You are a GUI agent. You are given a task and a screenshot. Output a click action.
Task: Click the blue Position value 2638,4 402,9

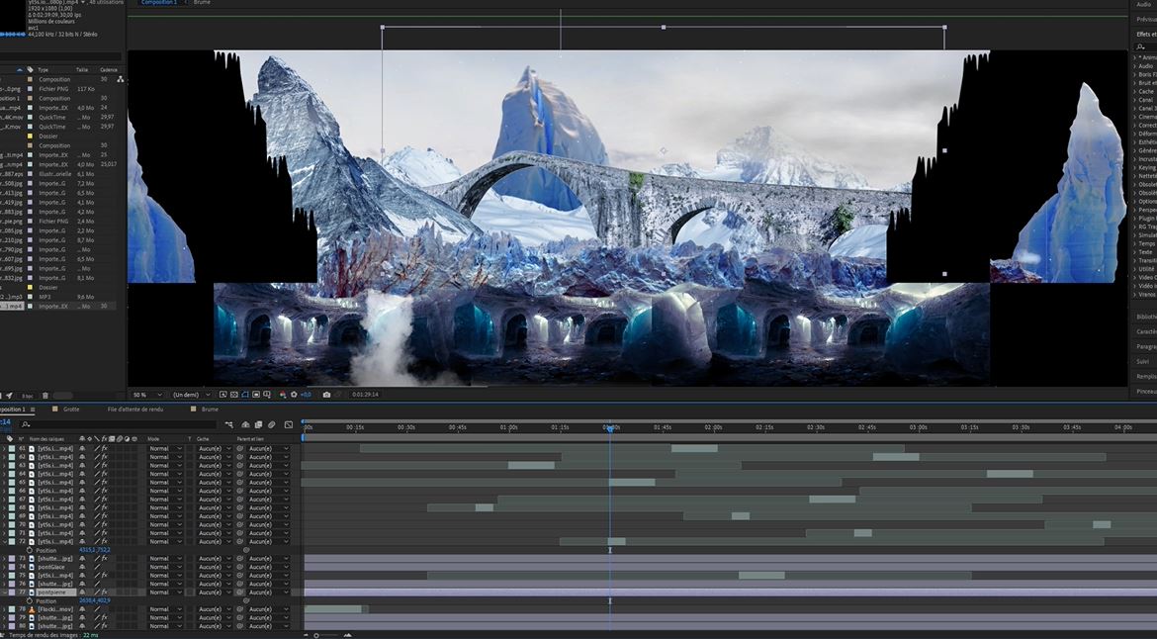click(x=94, y=599)
